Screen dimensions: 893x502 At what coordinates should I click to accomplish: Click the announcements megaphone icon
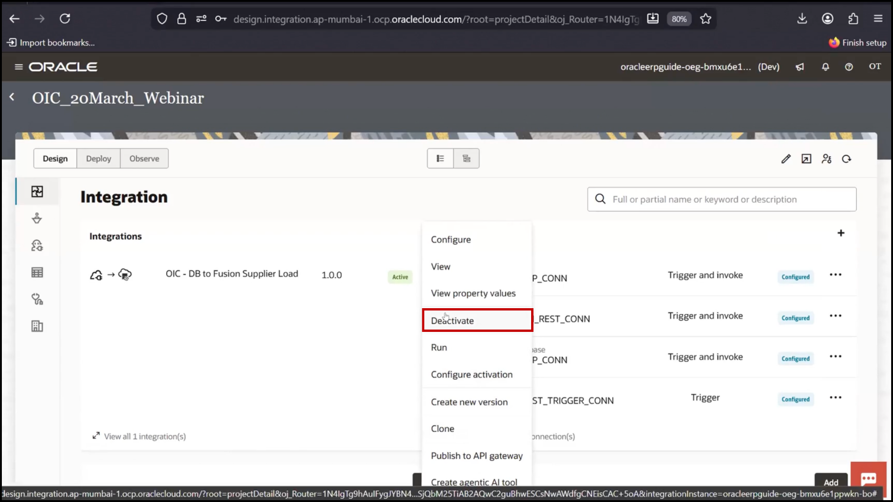800,67
